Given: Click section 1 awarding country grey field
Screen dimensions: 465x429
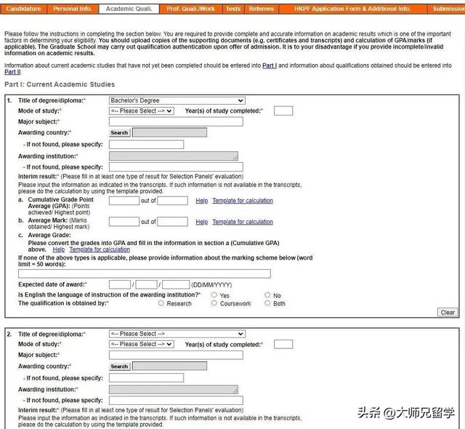Looking at the screenshot, I should [x=169, y=132].
